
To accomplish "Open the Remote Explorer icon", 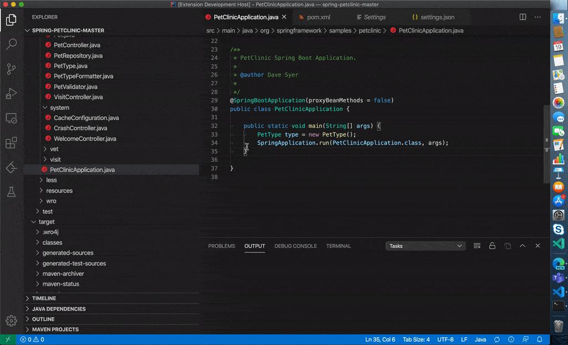I will (x=11, y=119).
